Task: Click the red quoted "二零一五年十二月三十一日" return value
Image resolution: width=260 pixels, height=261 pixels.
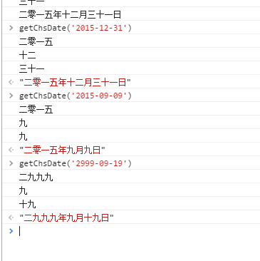Action: [x=75, y=83]
